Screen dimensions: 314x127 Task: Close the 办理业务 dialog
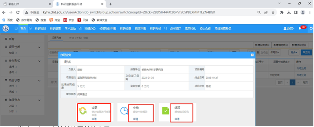click(252, 55)
